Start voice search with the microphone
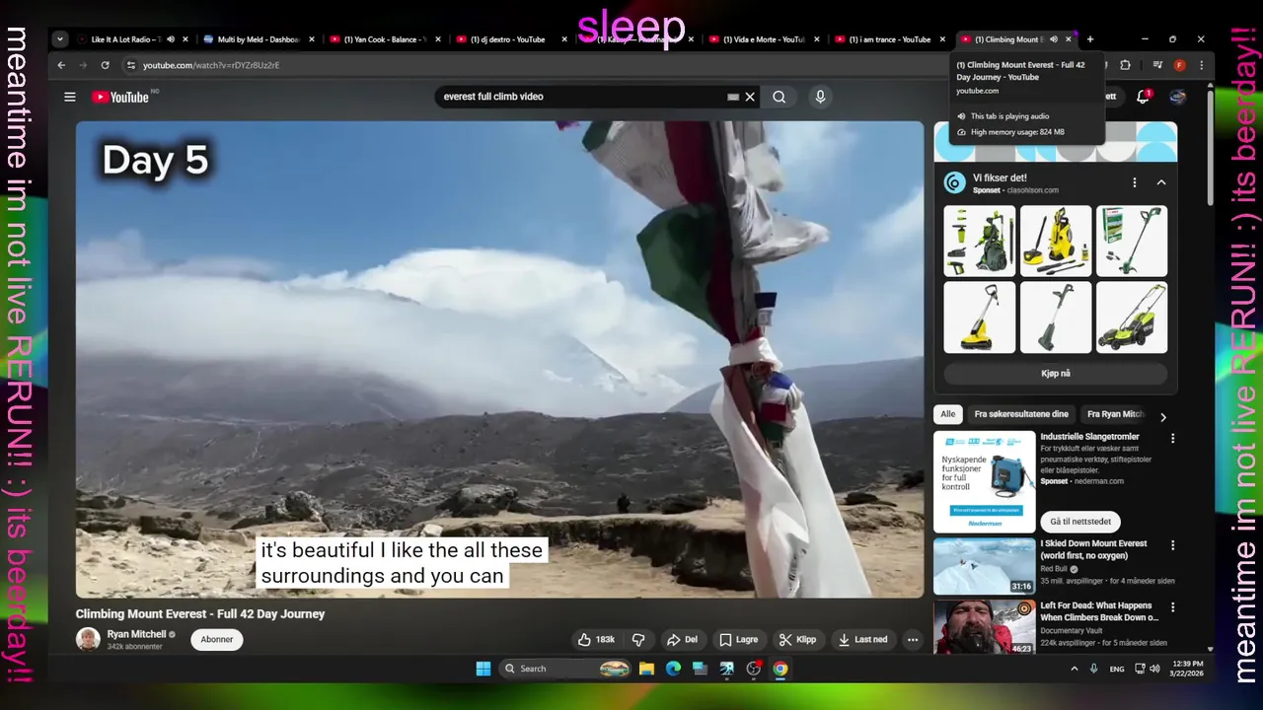This screenshot has width=1263, height=710. pos(820,97)
